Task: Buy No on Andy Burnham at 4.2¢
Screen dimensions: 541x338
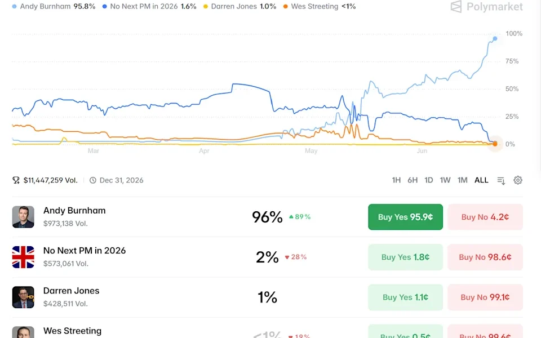Action: coord(485,217)
